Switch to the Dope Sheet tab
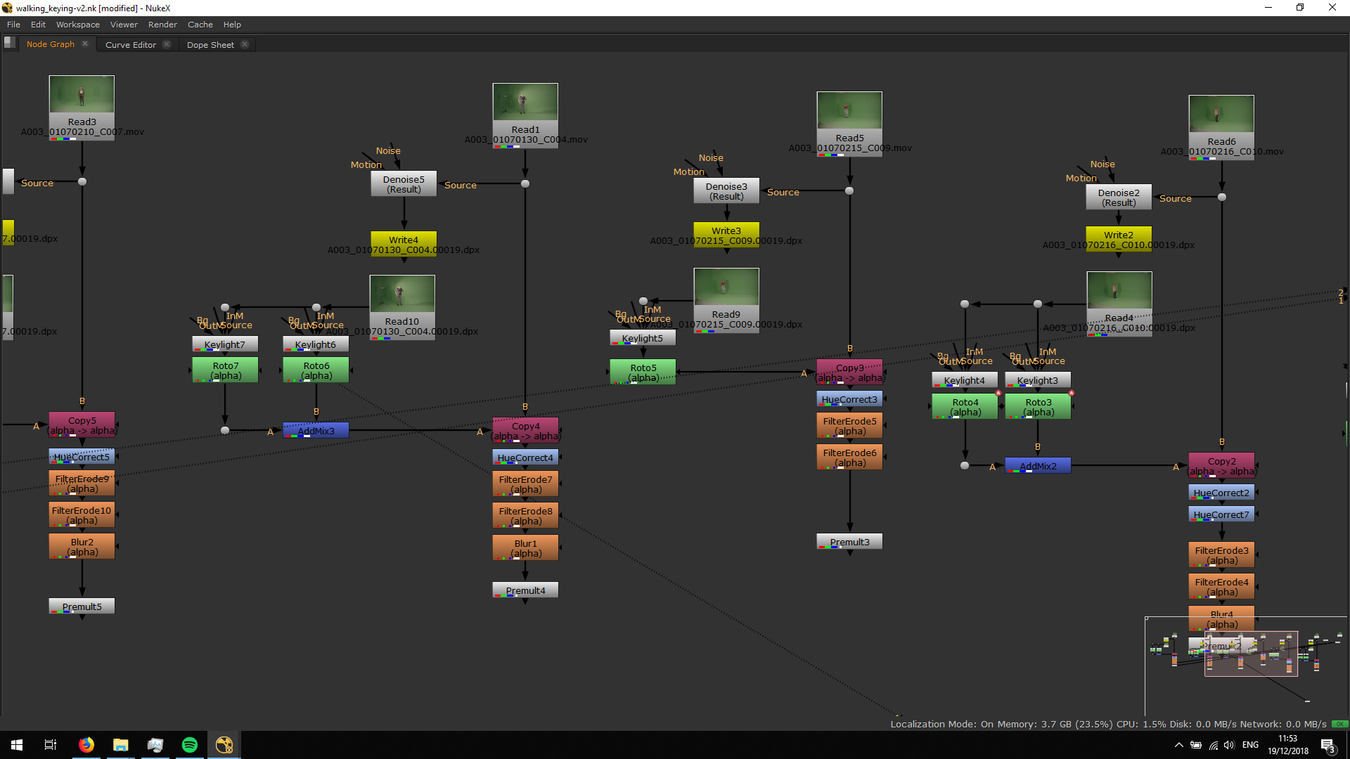The width and height of the screenshot is (1350, 759). coord(210,44)
